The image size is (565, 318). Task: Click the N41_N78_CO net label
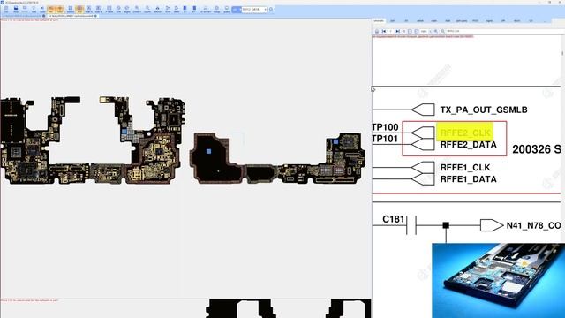[533, 226]
